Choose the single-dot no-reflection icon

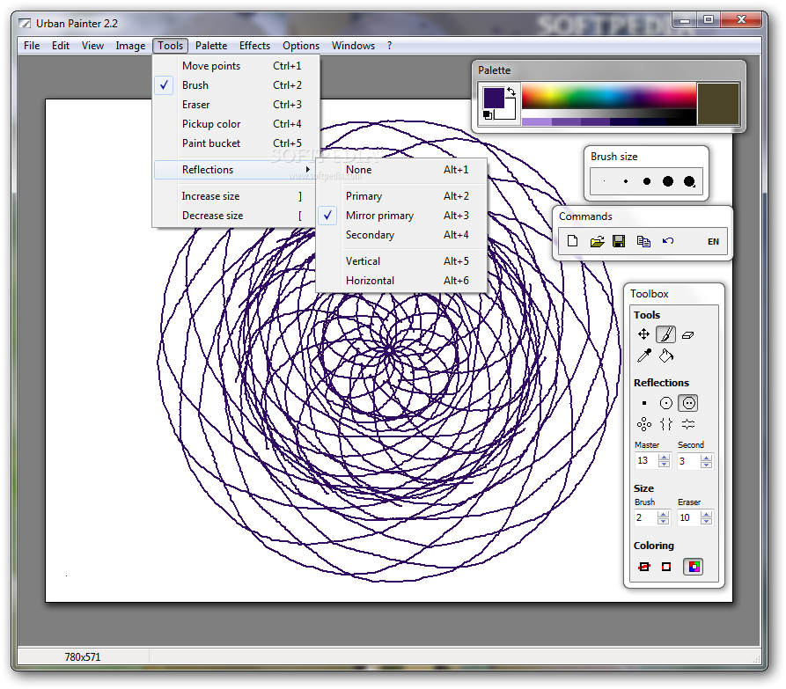tap(644, 403)
